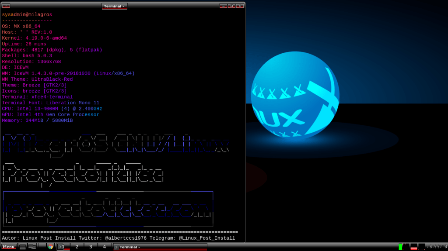Click the sysadmin@milagros text in terminal

27,14
